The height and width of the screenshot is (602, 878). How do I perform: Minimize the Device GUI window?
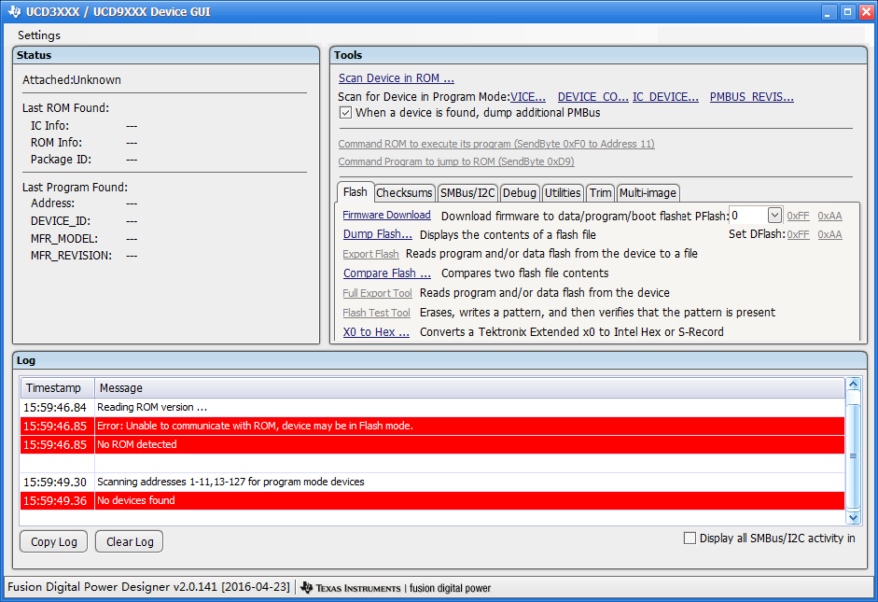[829, 12]
